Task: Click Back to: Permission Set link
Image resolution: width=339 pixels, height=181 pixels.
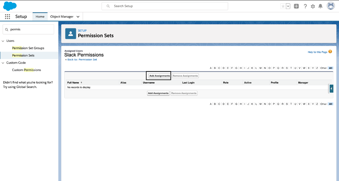Action: click(x=82, y=59)
